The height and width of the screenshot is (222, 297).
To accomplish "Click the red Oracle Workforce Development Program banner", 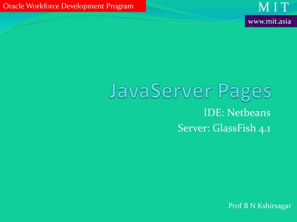I will [73, 6].
